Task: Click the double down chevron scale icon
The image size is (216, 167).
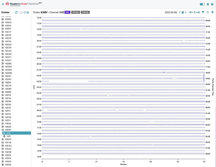Action: (190, 12)
